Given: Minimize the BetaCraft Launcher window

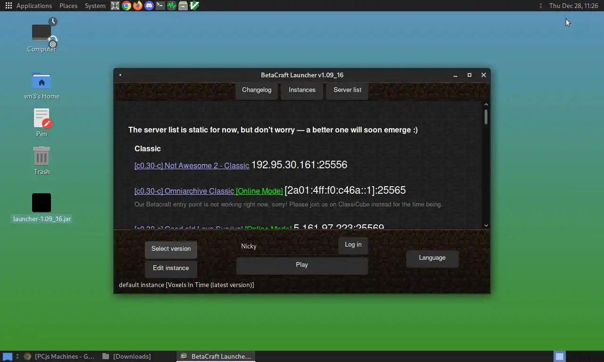Looking at the screenshot, I should click(455, 75).
